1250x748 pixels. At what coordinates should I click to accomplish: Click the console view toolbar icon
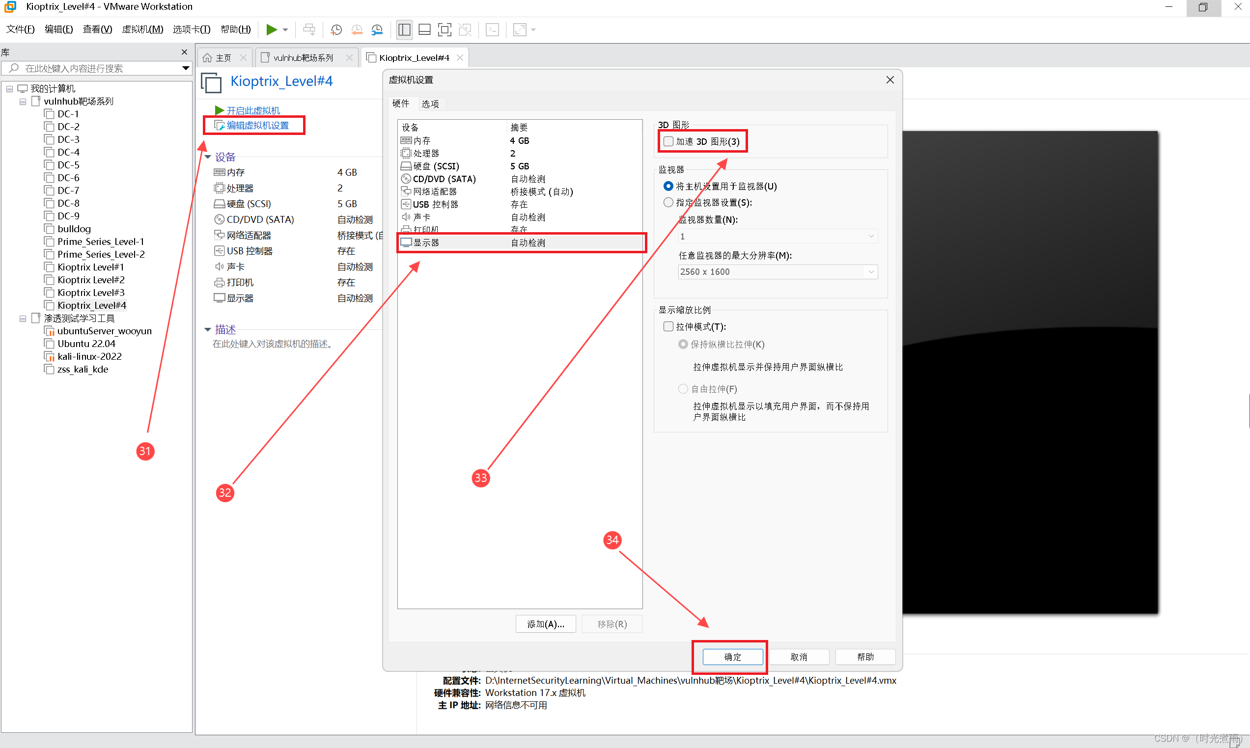492,30
